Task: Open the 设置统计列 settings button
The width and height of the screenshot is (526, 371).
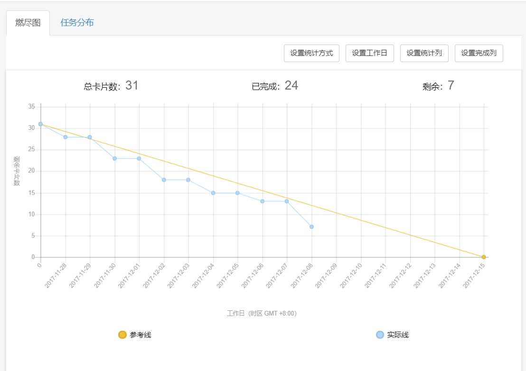Action: pos(424,53)
